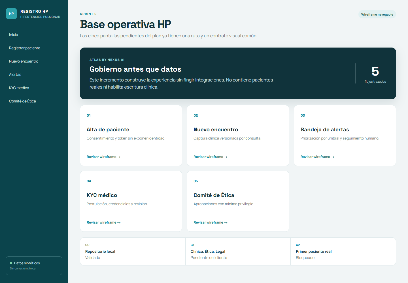
Task: Open Revisar wireframe for Bandeja de alertas
Action: 317,157
